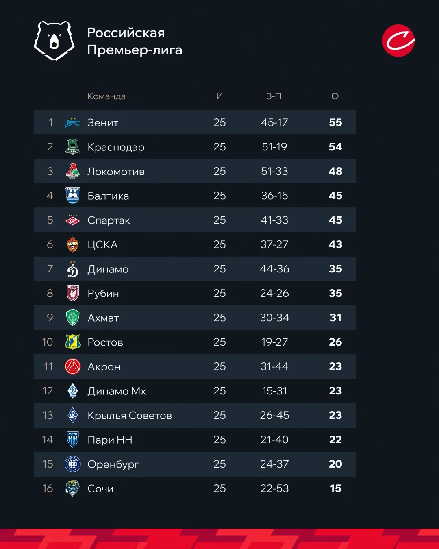Viewport: 439px width, 549px height.
Task: Click the Akron club crest
Action: (x=73, y=366)
